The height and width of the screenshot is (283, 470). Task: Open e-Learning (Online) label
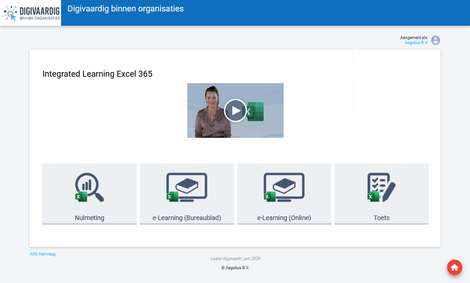(x=284, y=218)
